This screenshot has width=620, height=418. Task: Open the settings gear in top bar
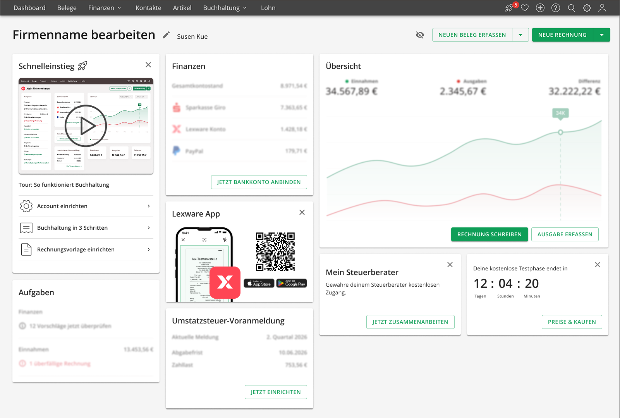tap(587, 8)
